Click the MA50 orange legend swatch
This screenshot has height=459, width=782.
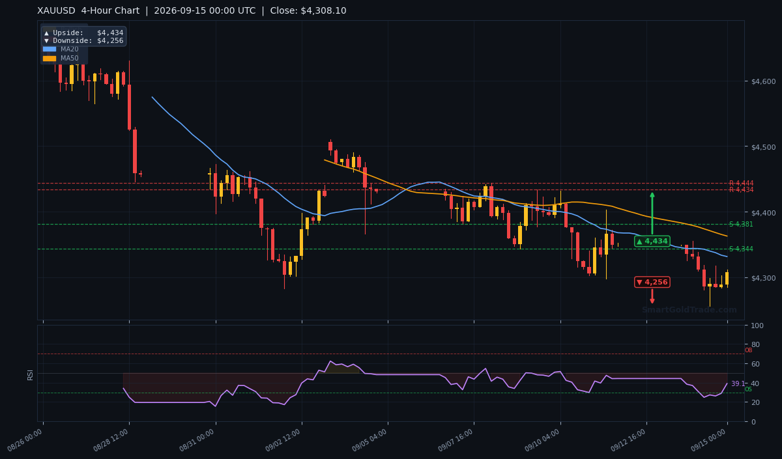point(50,58)
